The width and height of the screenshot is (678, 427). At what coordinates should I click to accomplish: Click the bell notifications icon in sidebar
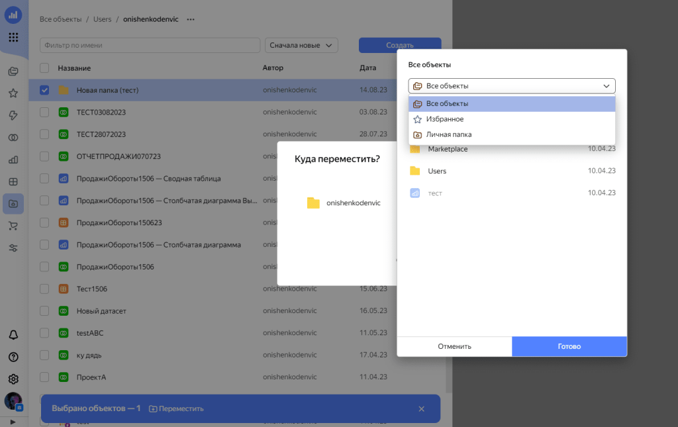tap(13, 334)
